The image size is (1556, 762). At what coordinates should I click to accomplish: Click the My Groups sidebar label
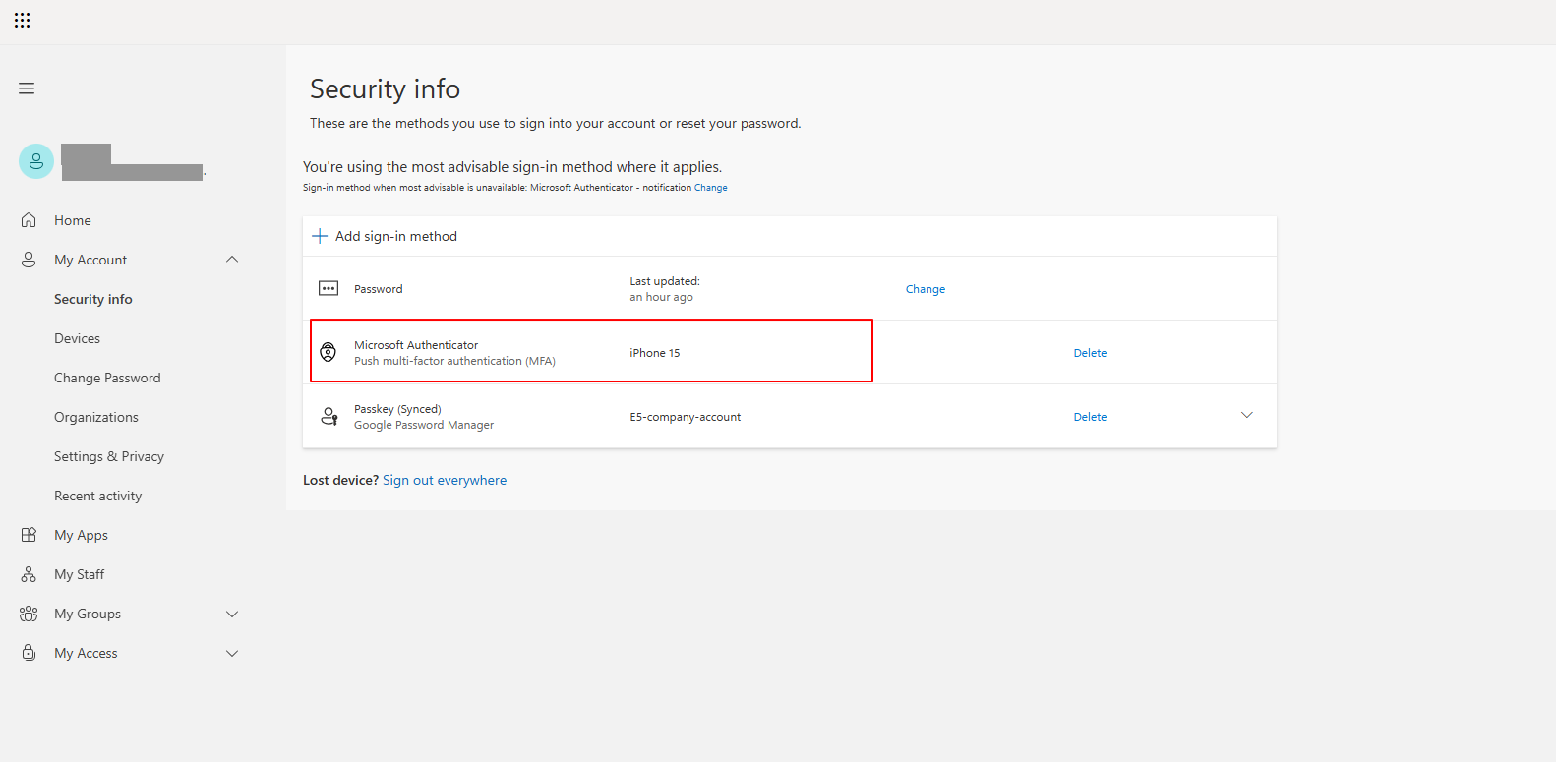click(x=88, y=614)
